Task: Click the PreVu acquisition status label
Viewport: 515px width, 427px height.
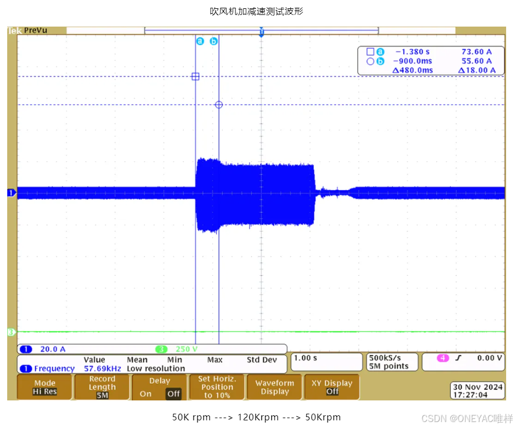Action: pyautogui.click(x=35, y=30)
